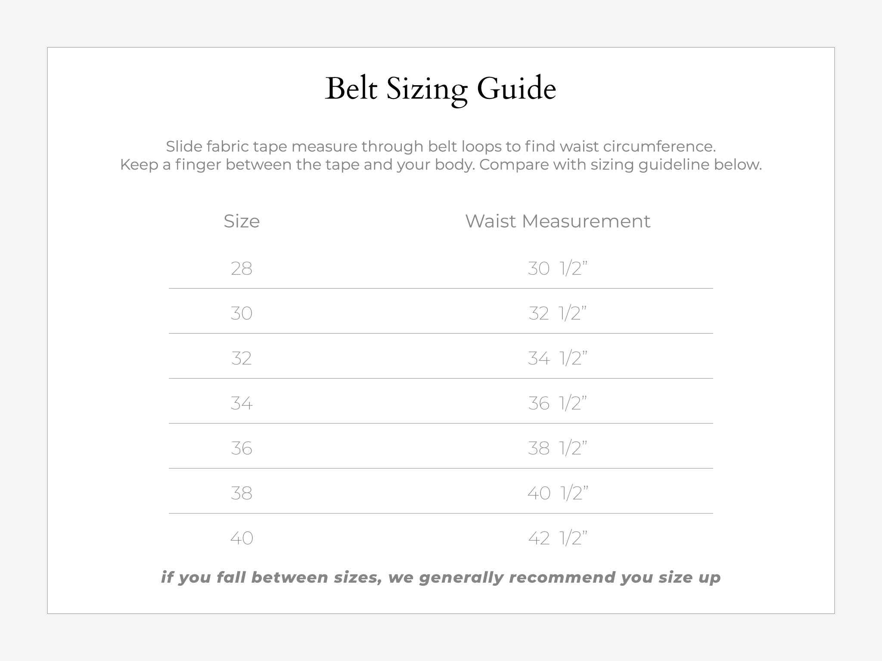The width and height of the screenshot is (882, 661).
Task: Pick size 34 in the Size column
Action: [x=242, y=403]
